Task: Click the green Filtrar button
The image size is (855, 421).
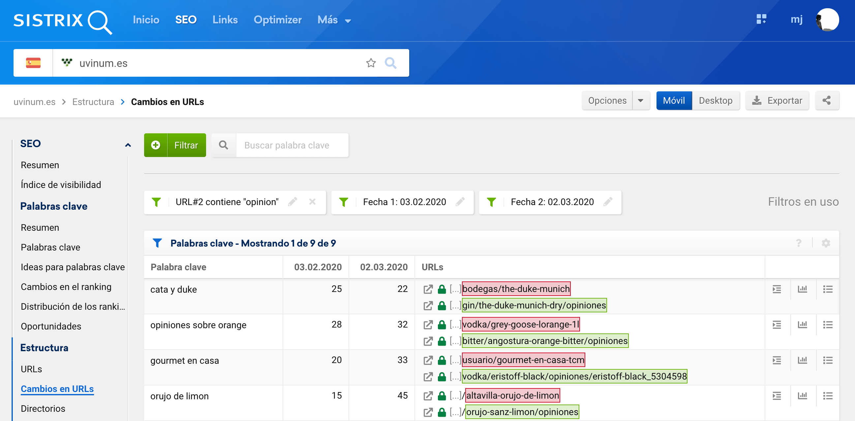Action: (175, 145)
